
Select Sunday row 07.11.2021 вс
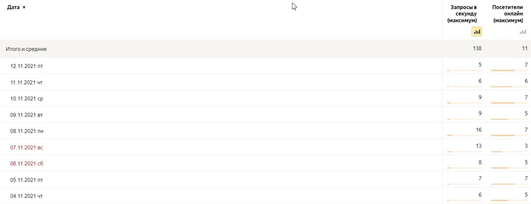(x=265, y=147)
